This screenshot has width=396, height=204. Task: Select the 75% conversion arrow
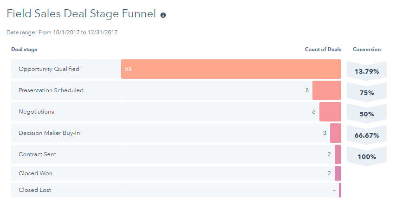pos(366,93)
